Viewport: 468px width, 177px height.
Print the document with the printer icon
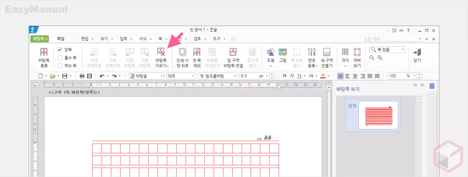82,76
